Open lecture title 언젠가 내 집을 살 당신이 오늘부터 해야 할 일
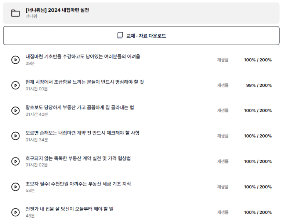Viewport: 283px width, 224px height. (69, 209)
